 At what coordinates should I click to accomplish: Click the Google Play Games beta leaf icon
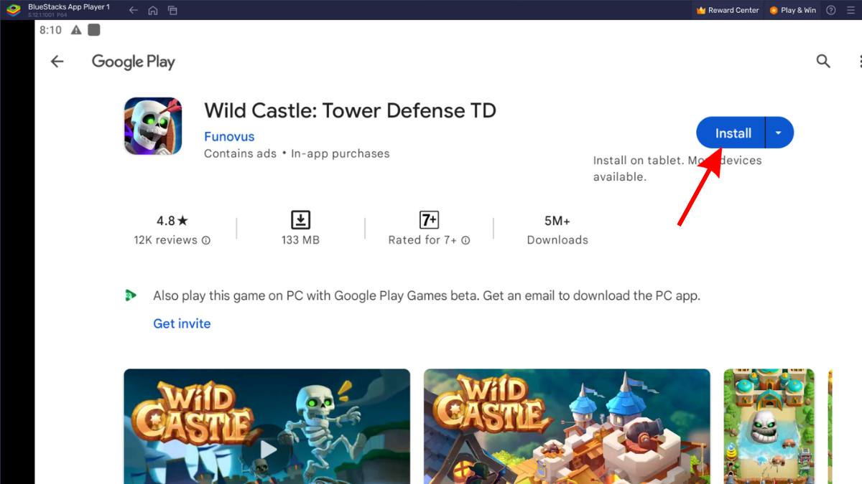pos(131,295)
